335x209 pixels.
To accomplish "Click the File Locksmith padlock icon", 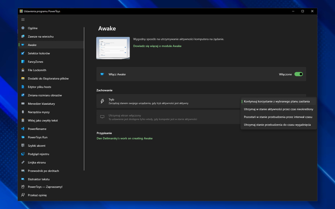I will pyautogui.click(x=23, y=70).
